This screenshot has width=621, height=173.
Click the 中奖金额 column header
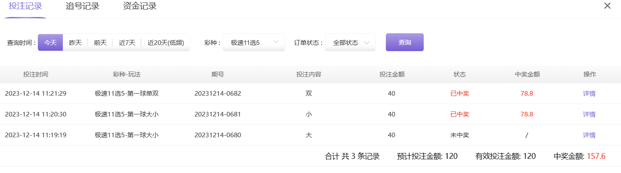click(x=527, y=74)
